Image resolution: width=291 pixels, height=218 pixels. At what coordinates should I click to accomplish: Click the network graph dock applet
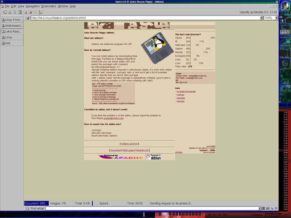285,52
